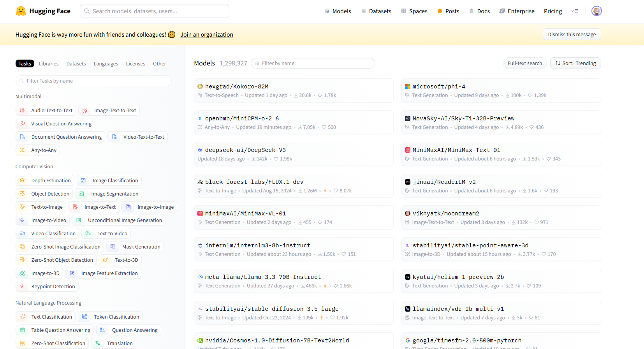Select the Document Question Answering filter
The height and width of the screenshot is (349, 644).
60,137
